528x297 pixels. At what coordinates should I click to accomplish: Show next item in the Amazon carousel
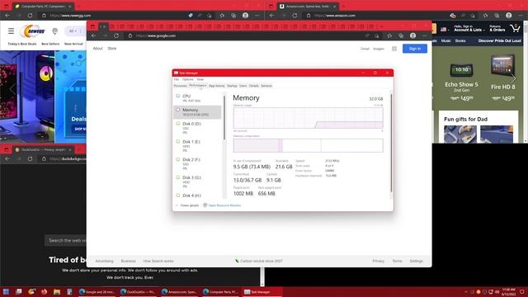pyautogui.click(x=513, y=78)
